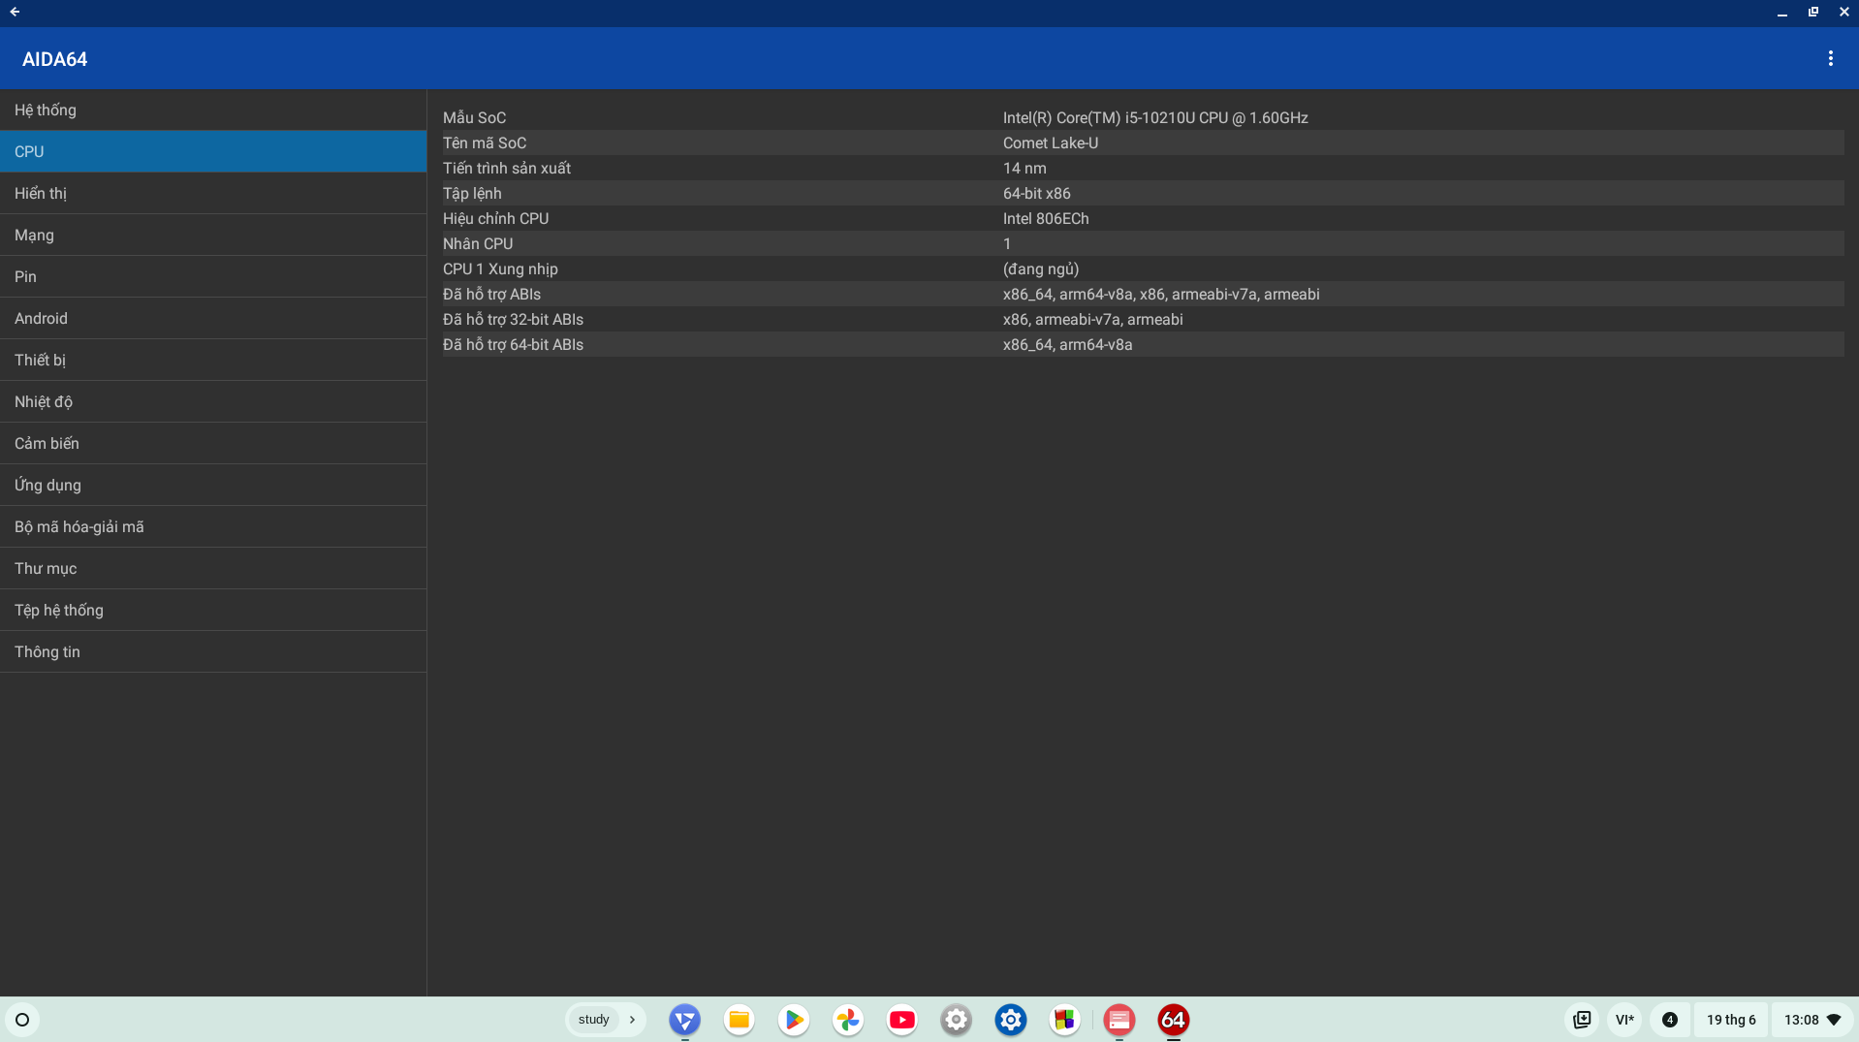
Task: Open Bộ mã hóa-giải mã section
Action: (x=213, y=527)
